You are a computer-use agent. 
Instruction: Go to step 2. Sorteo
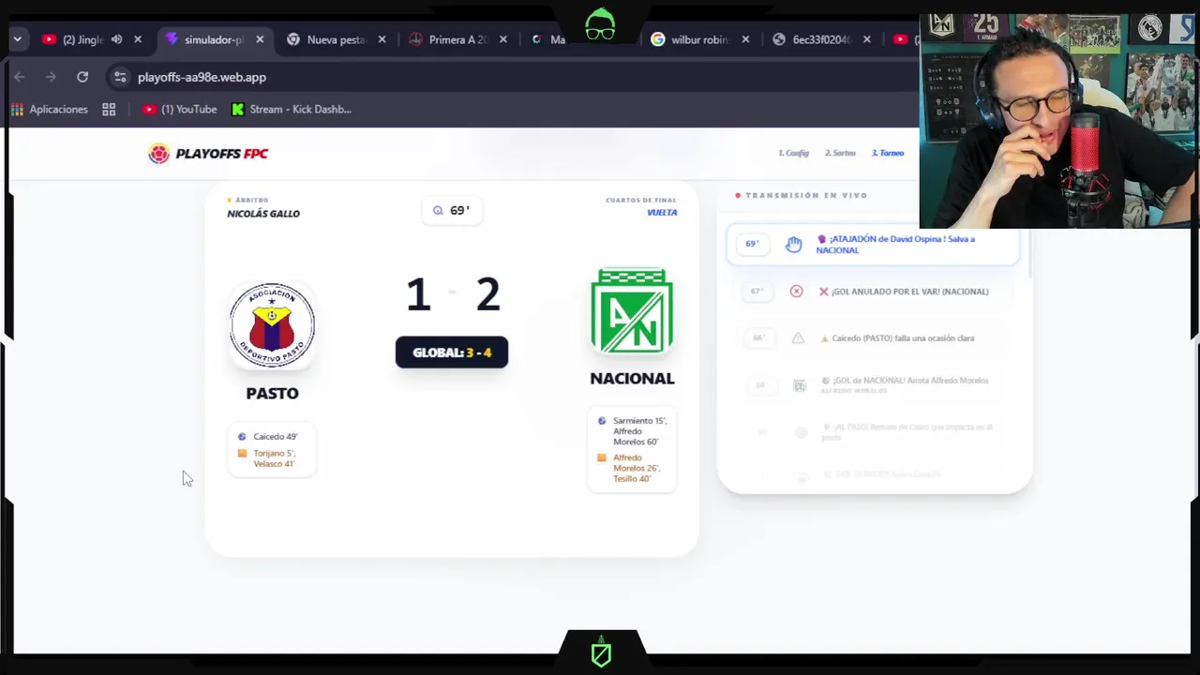pyautogui.click(x=840, y=153)
